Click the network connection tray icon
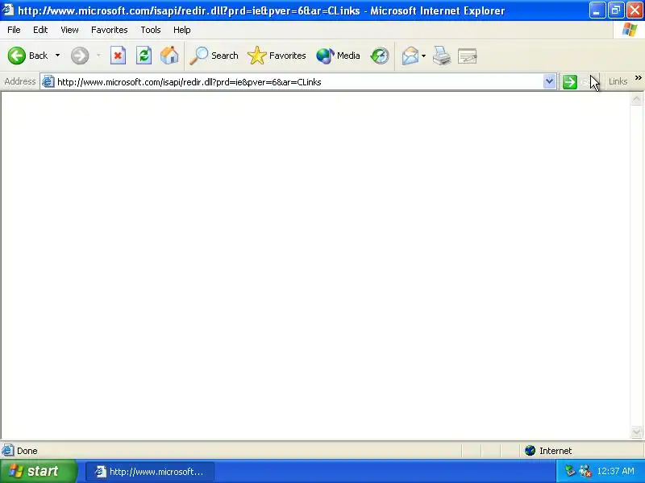This screenshot has width=645, height=483. pyautogui.click(x=570, y=471)
